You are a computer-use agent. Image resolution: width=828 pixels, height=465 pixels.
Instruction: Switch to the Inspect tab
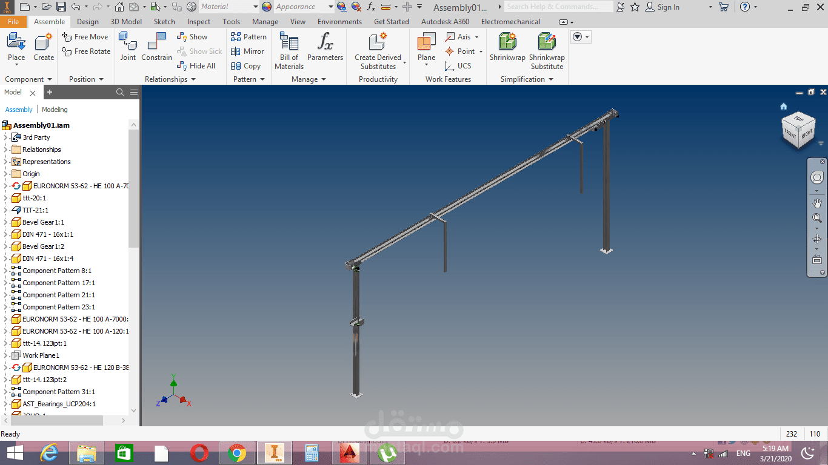pyautogui.click(x=199, y=22)
